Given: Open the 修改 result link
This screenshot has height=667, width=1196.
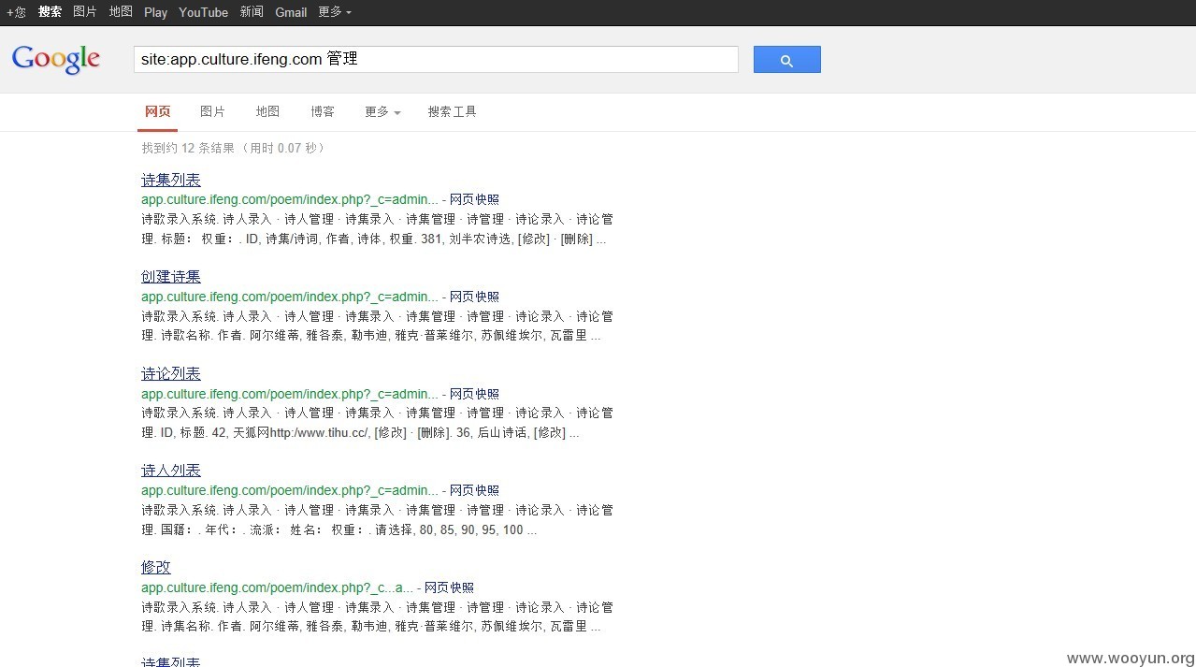Looking at the screenshot, I should click(x=156, y=567).
